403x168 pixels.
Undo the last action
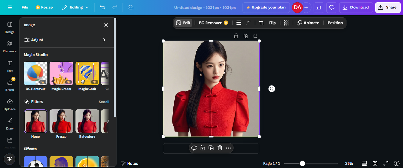pos(102,7)
